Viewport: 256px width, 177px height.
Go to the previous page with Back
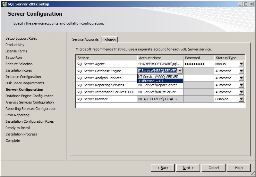click(163, 168)
